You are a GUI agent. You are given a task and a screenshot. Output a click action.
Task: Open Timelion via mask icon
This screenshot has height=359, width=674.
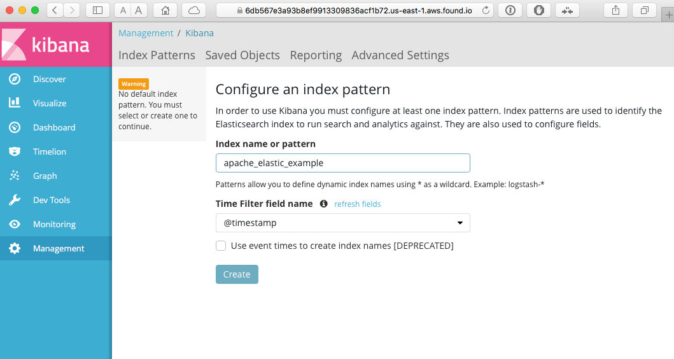[15, 151]
